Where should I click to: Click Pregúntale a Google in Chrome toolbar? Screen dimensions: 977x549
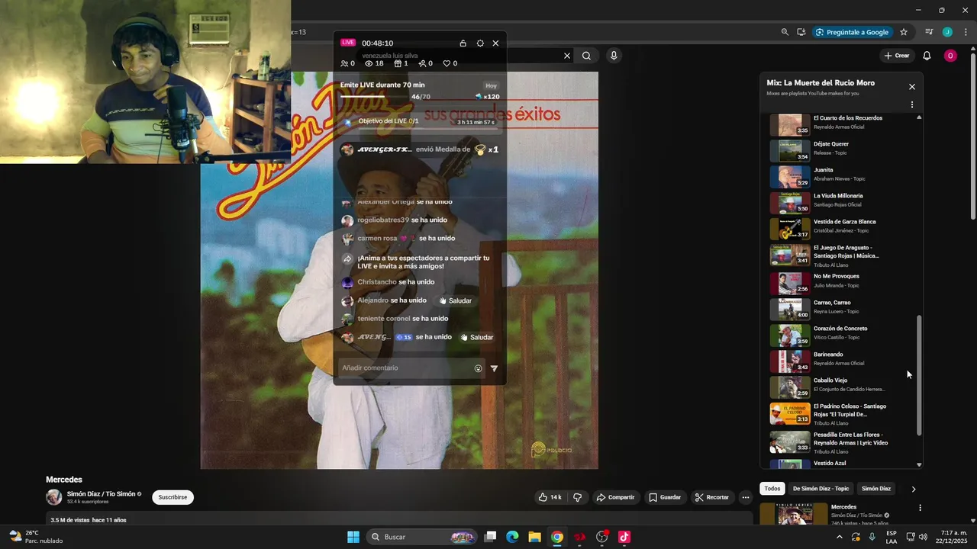click(x=852, y=32)
